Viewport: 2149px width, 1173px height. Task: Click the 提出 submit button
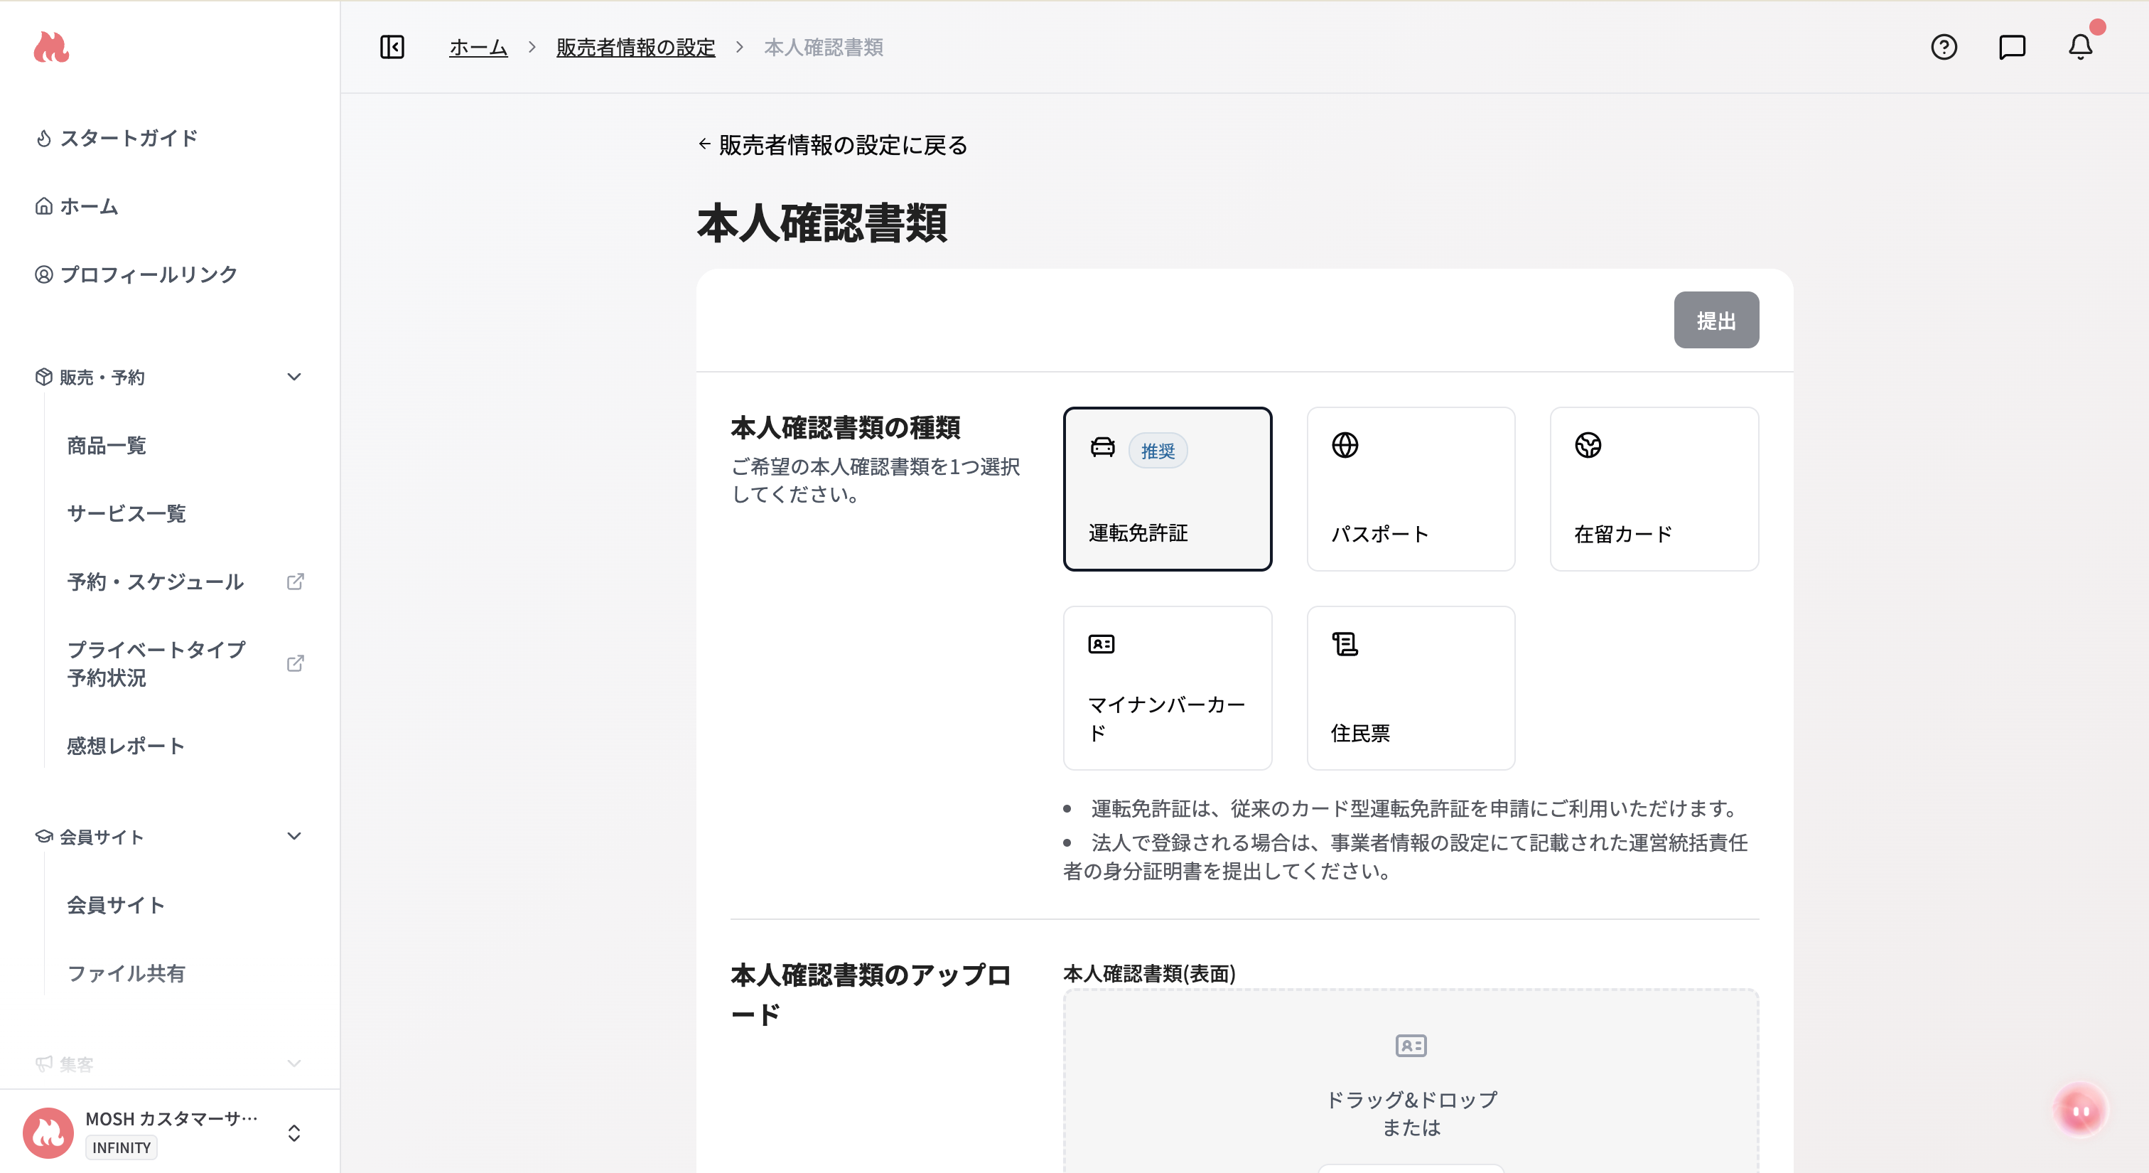tap(1716, 321)
